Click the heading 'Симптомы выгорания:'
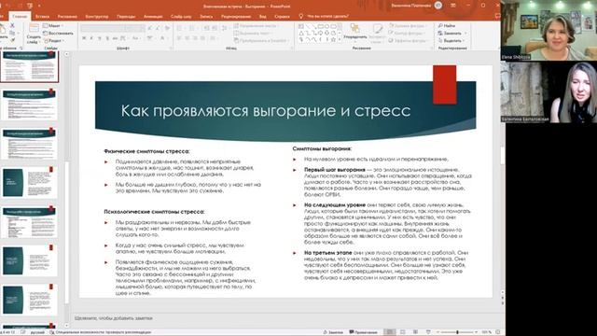The height and width of the screenshot is (336, 597). (x=322, y=149)
